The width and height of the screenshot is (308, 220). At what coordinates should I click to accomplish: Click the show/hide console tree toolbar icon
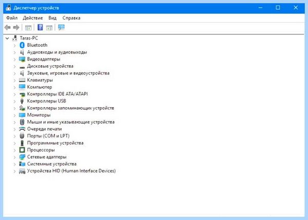[28, 28]
